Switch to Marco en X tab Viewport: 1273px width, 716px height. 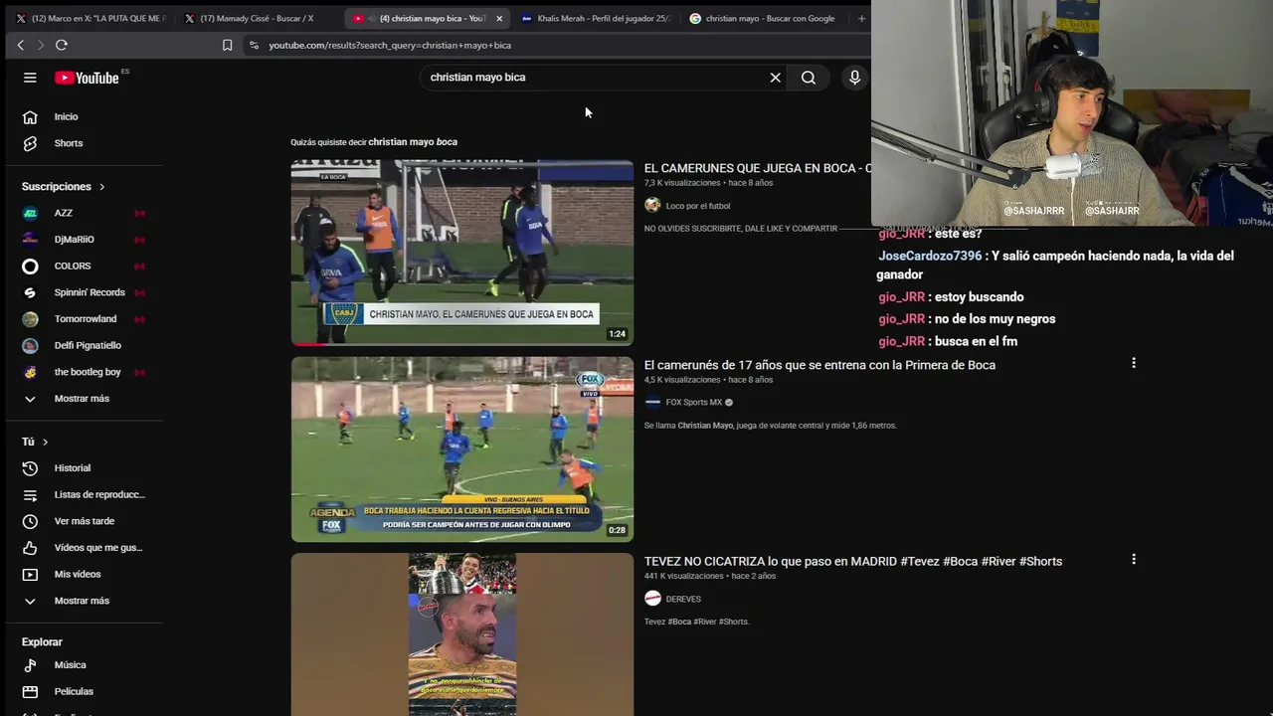tap(90, 18)
